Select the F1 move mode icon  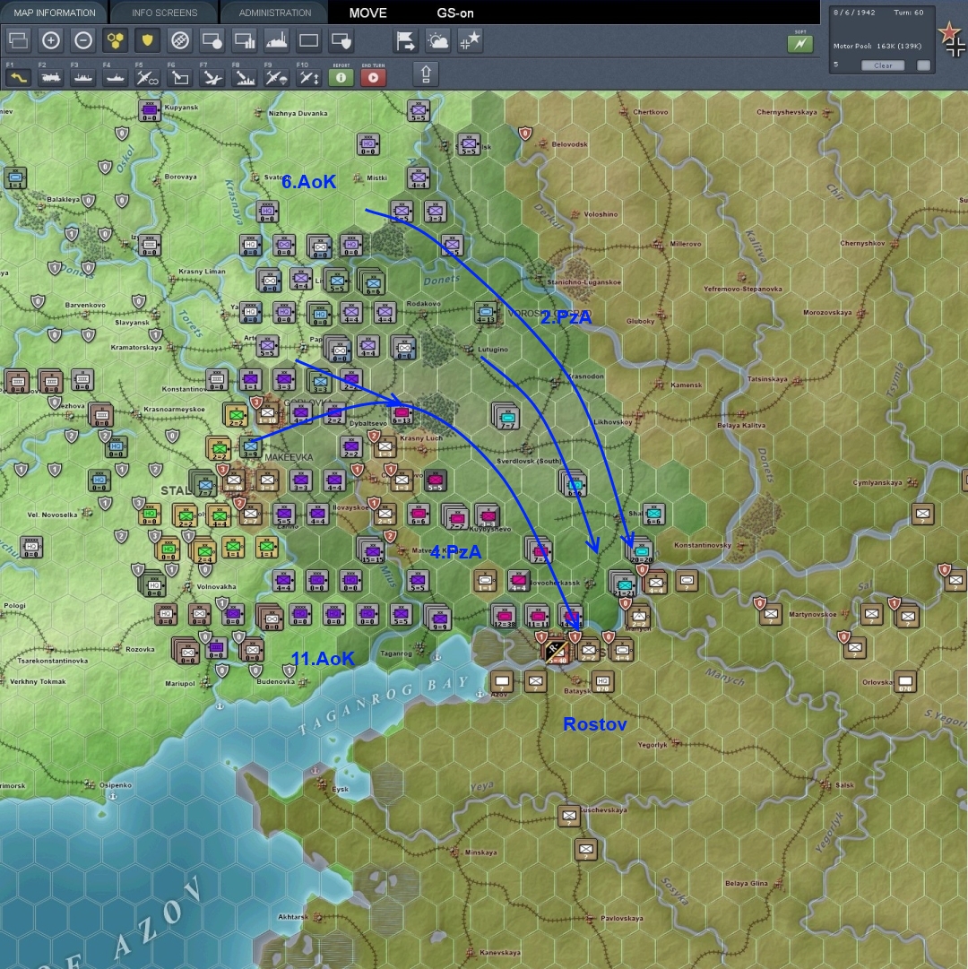[19, 78]
